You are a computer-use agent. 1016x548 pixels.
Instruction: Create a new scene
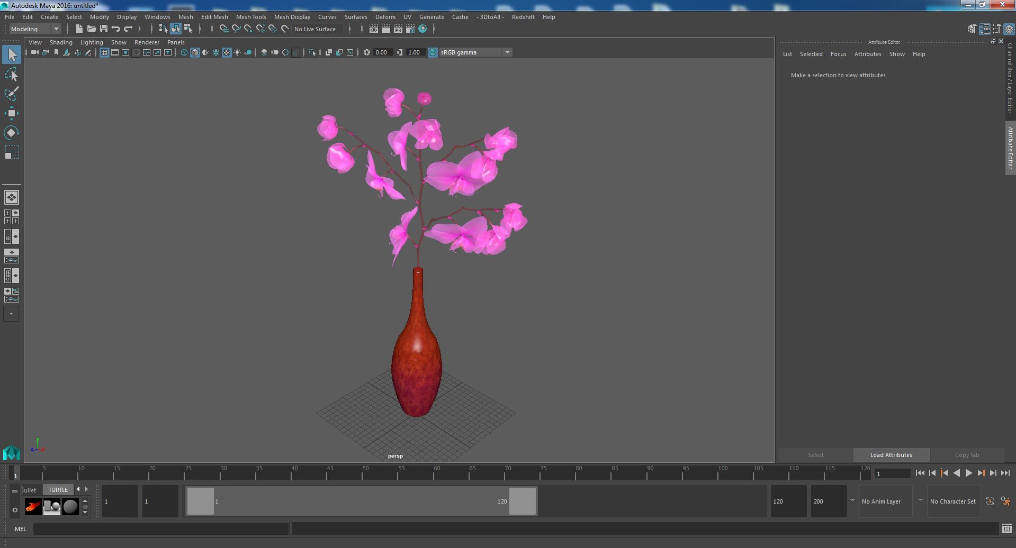(x=79, y=29)
